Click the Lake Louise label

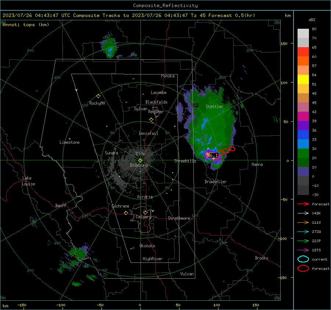(x=28, y=181)
